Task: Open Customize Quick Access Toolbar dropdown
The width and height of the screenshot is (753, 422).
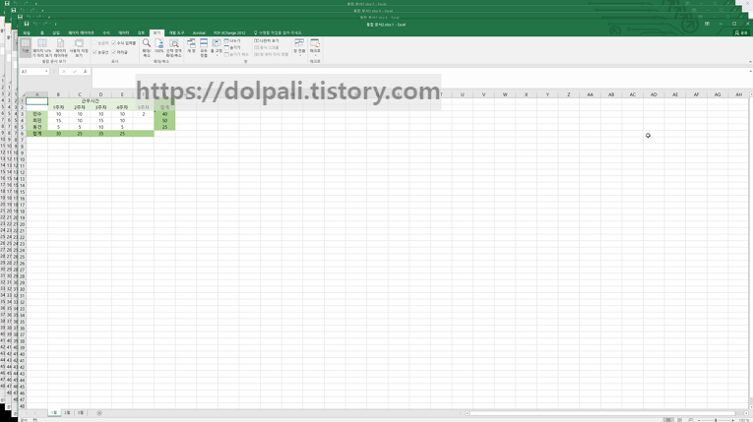Action: pos(55,24)
